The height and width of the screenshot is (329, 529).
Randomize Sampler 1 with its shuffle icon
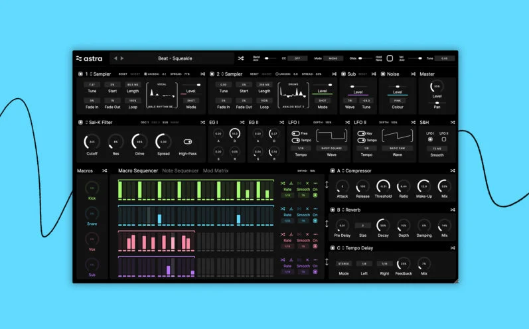202,74
